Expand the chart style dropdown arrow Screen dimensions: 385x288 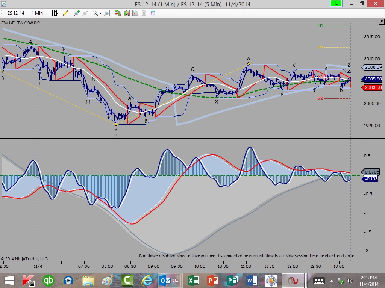pos(59,13)
